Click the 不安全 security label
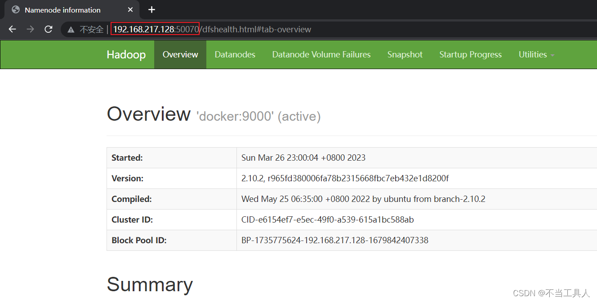The height and width of the screenshot is (302, 597). click(x=92, y=30)
